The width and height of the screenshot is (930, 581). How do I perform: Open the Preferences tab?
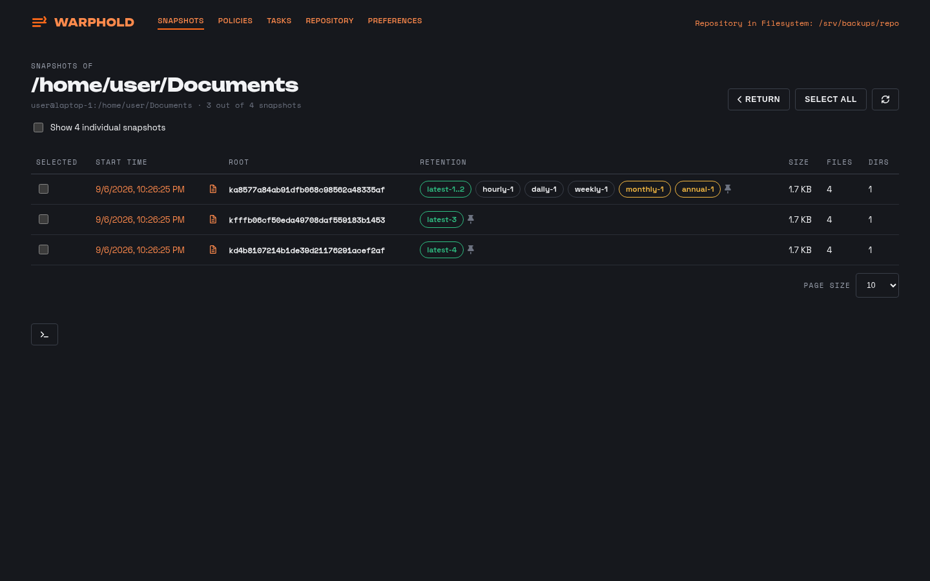pyautogui.click(x=395, y=21)
